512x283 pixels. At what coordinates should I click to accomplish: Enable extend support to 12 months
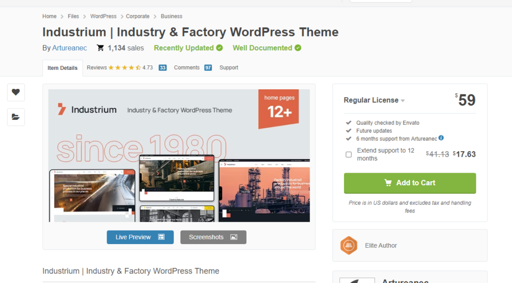[348, 155]
